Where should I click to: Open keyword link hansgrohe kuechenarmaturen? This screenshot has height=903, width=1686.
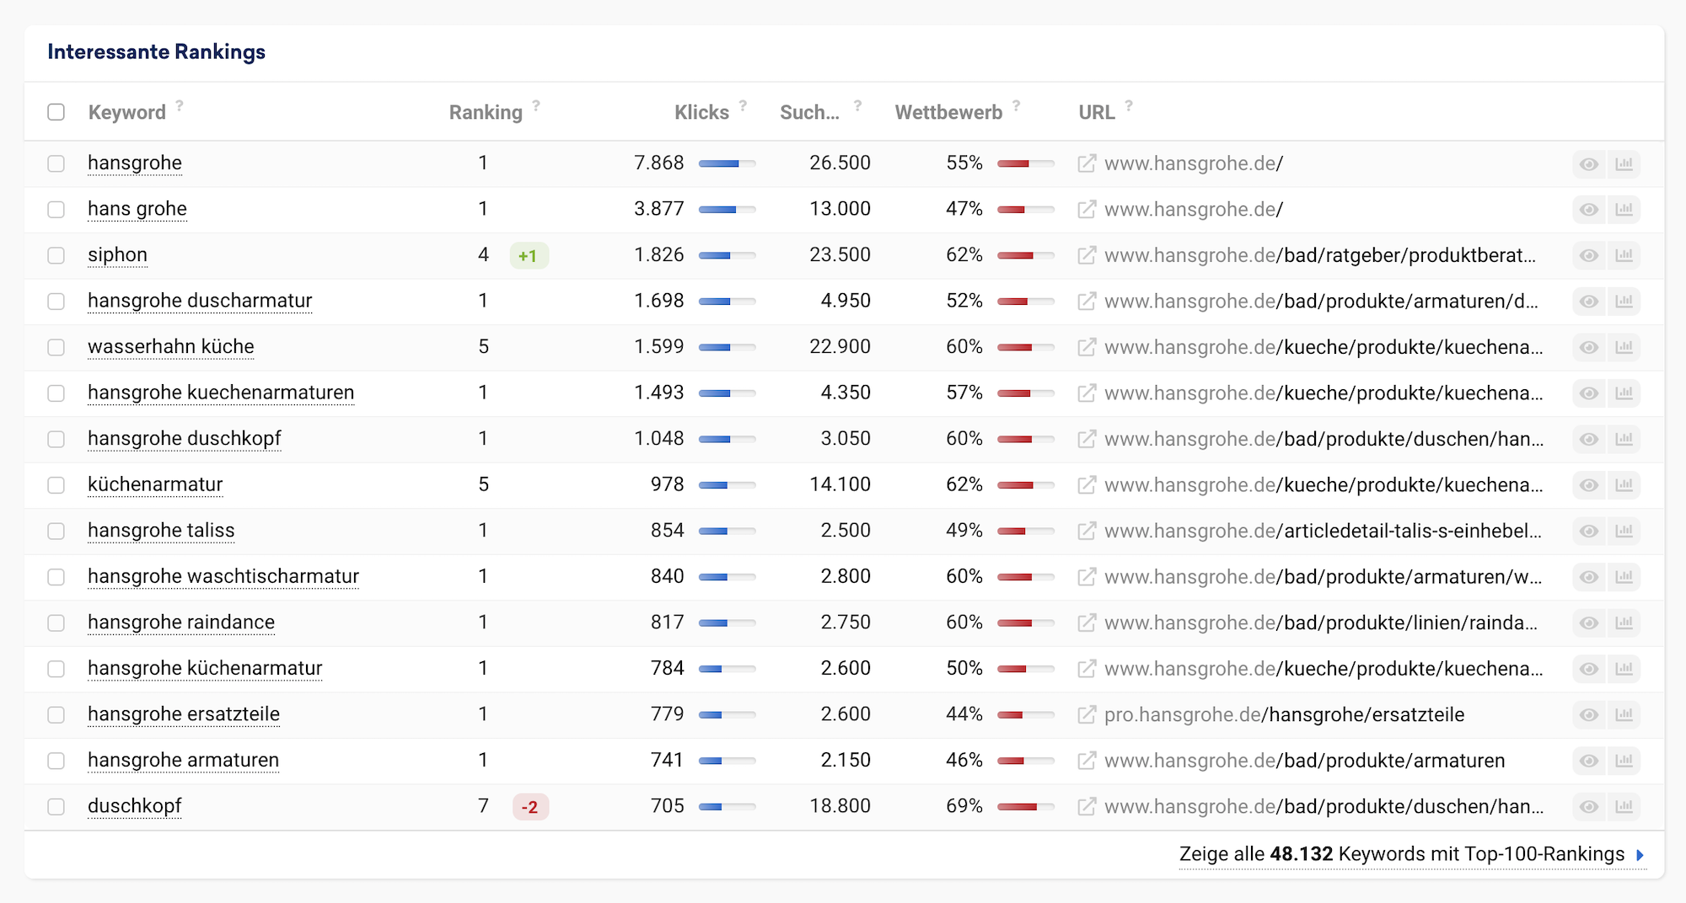221,393
